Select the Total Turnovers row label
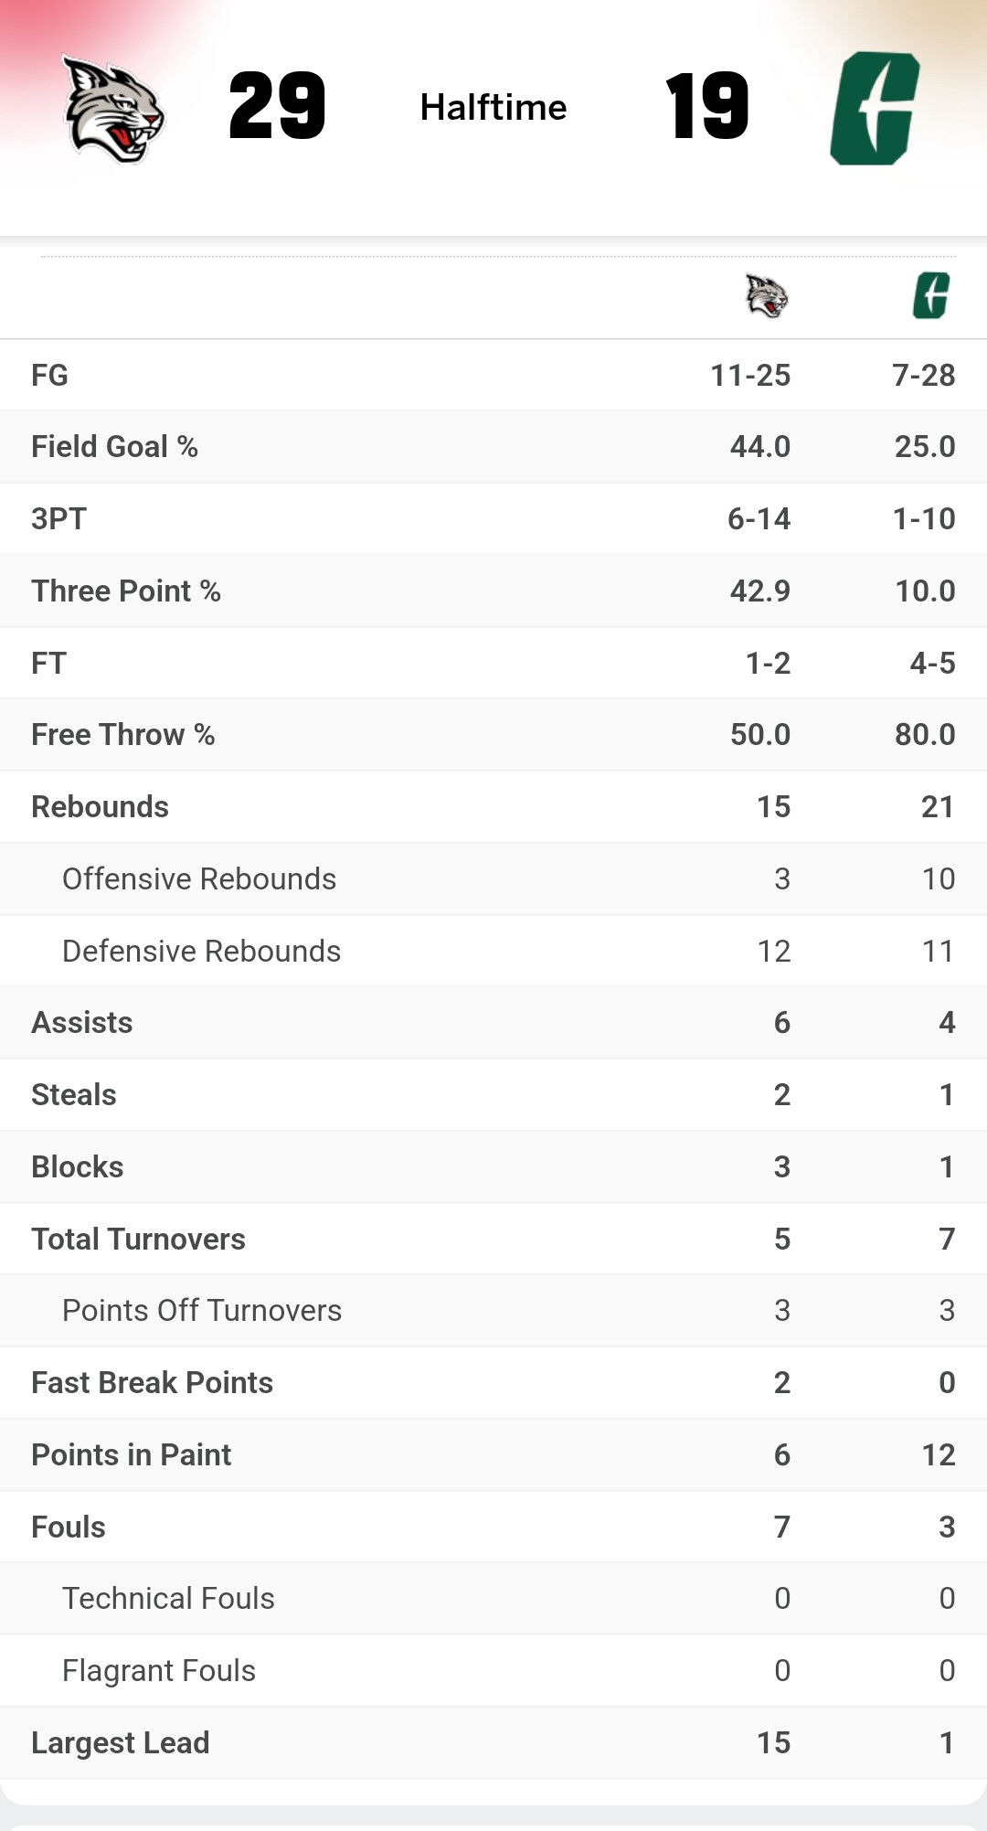 (139, 1240)
